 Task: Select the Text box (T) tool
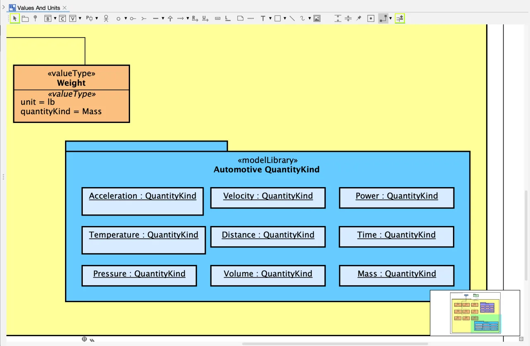coord(263,19)
